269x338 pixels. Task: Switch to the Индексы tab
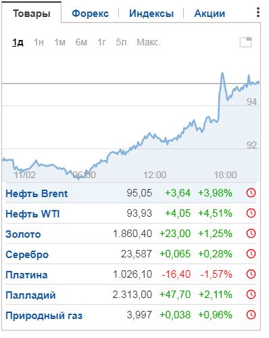pyautogui.click(x=151, y=14)
